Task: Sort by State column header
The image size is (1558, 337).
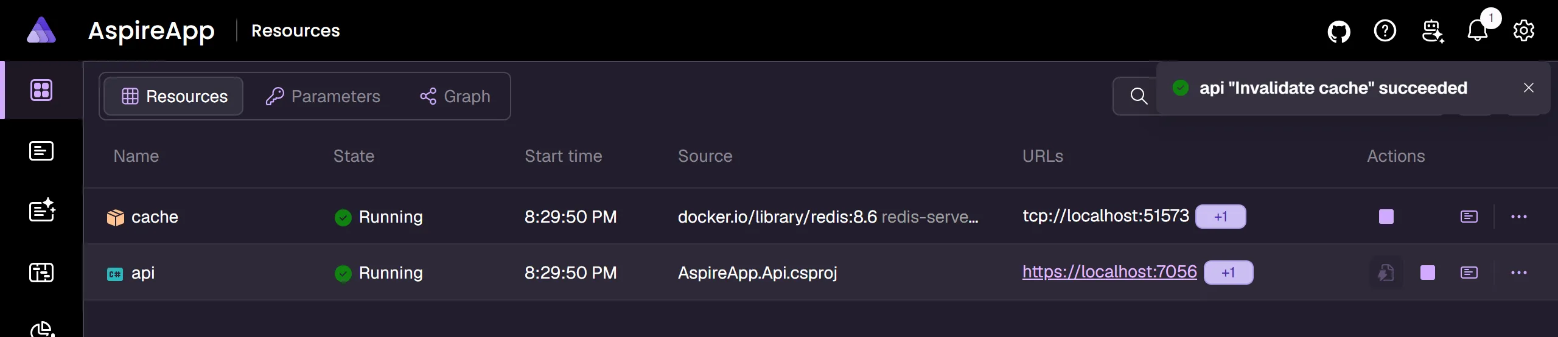Action: click(x=354, y=156)
